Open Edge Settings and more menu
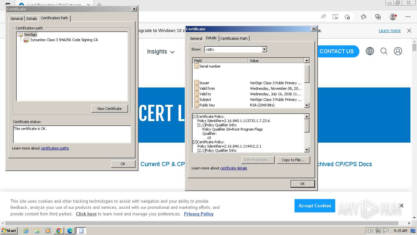 coord(408,17)
